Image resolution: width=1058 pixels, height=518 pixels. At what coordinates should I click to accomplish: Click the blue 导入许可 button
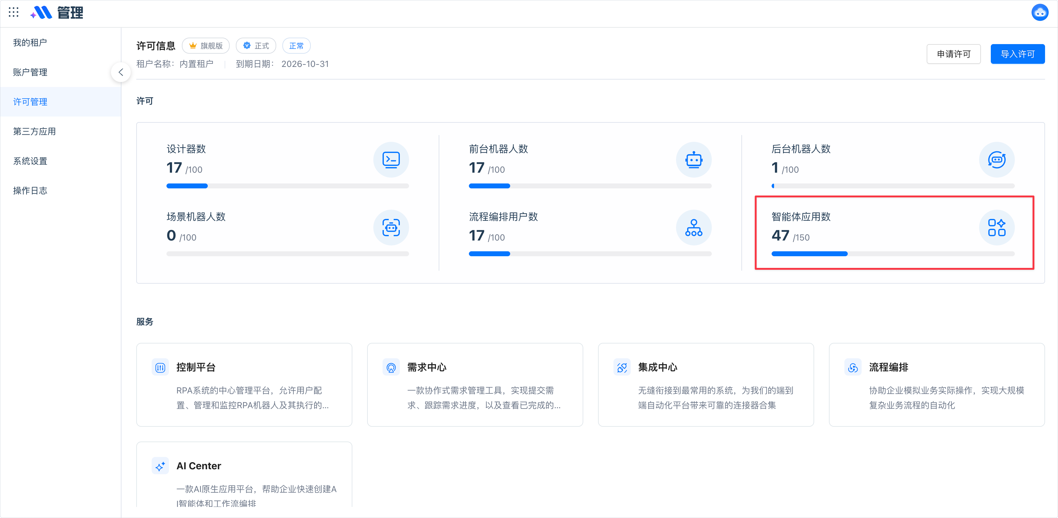(1017, 54)
